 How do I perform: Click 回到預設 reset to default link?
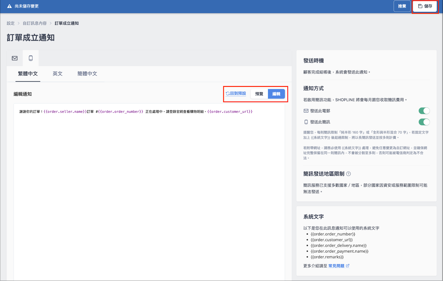[x=236, y=94]
